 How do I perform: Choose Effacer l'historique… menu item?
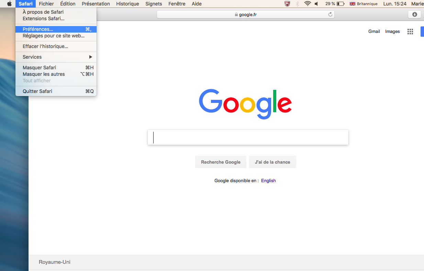45,46
